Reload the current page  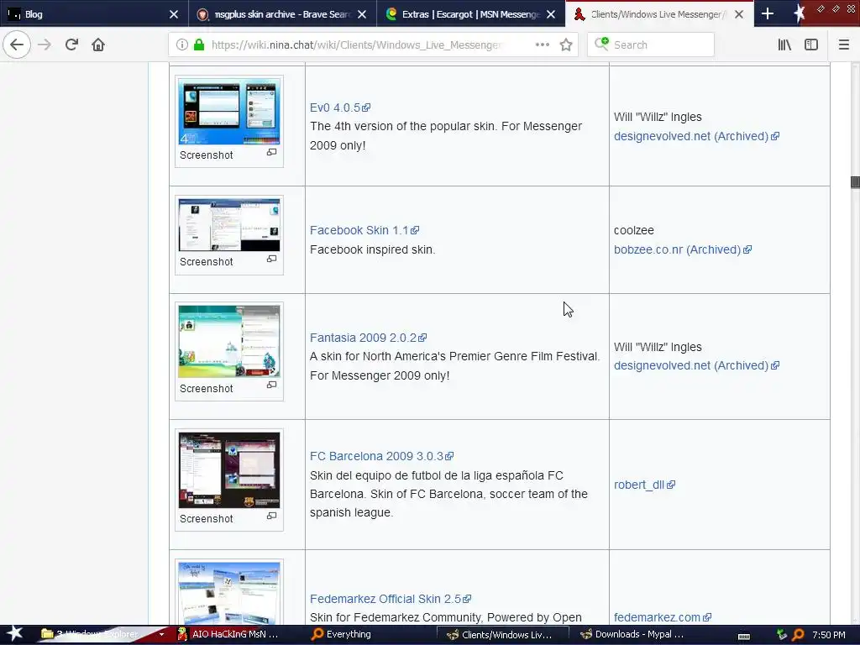(71, 45)
